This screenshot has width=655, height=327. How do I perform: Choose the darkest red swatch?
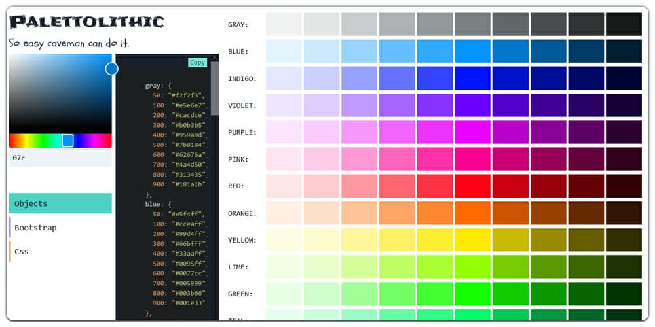pyautogui.click(x=624, y=186)
